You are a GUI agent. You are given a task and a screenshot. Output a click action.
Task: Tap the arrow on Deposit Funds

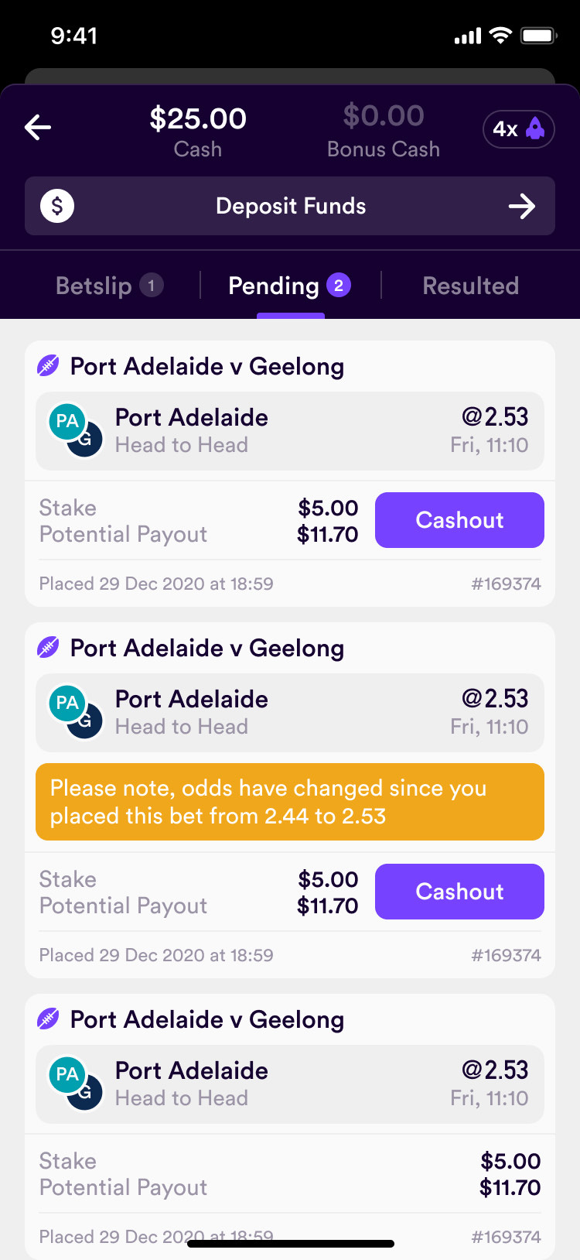[522, 207]
